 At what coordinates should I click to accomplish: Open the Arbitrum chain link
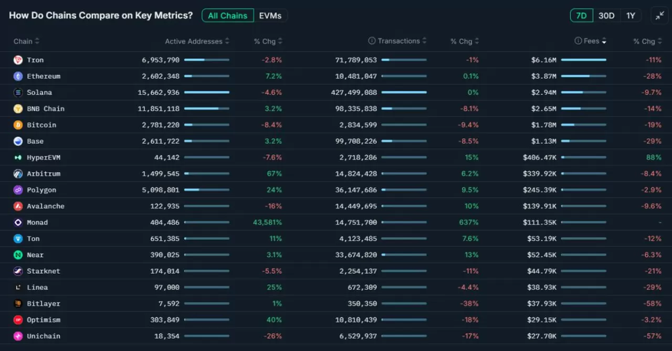(44, 173)
